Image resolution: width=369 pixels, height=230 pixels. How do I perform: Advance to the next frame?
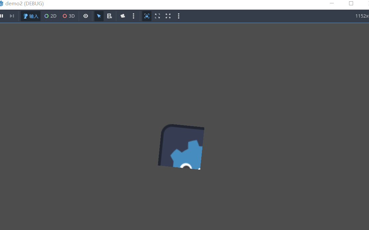click(12, 16)
